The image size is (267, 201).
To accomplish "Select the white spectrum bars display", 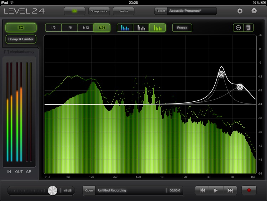I will 141,27.
